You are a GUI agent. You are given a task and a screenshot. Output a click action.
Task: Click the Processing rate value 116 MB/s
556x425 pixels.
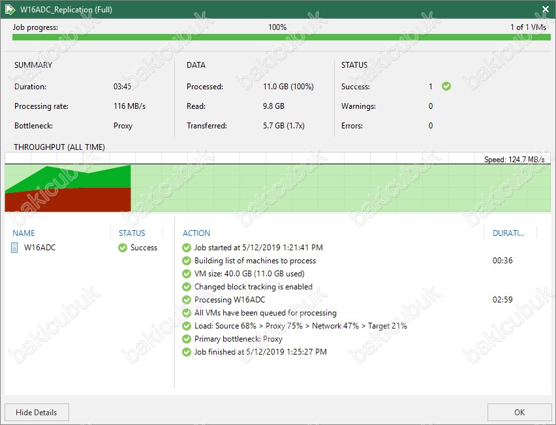tap(129, 106)
